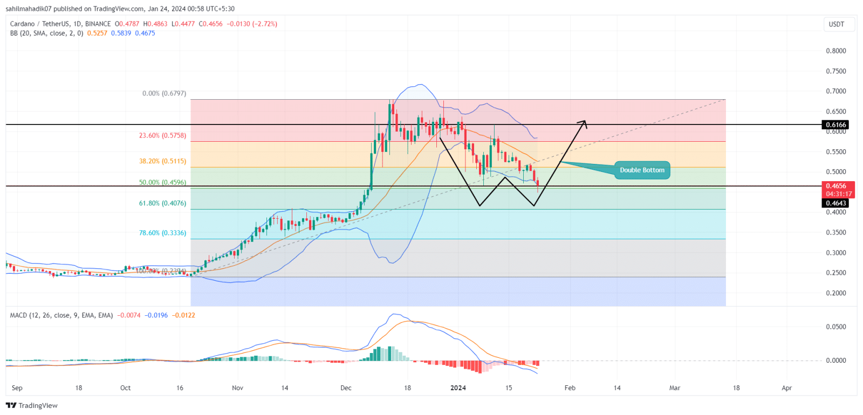Click the black 0.4643 price label

(x=836, y=203)
